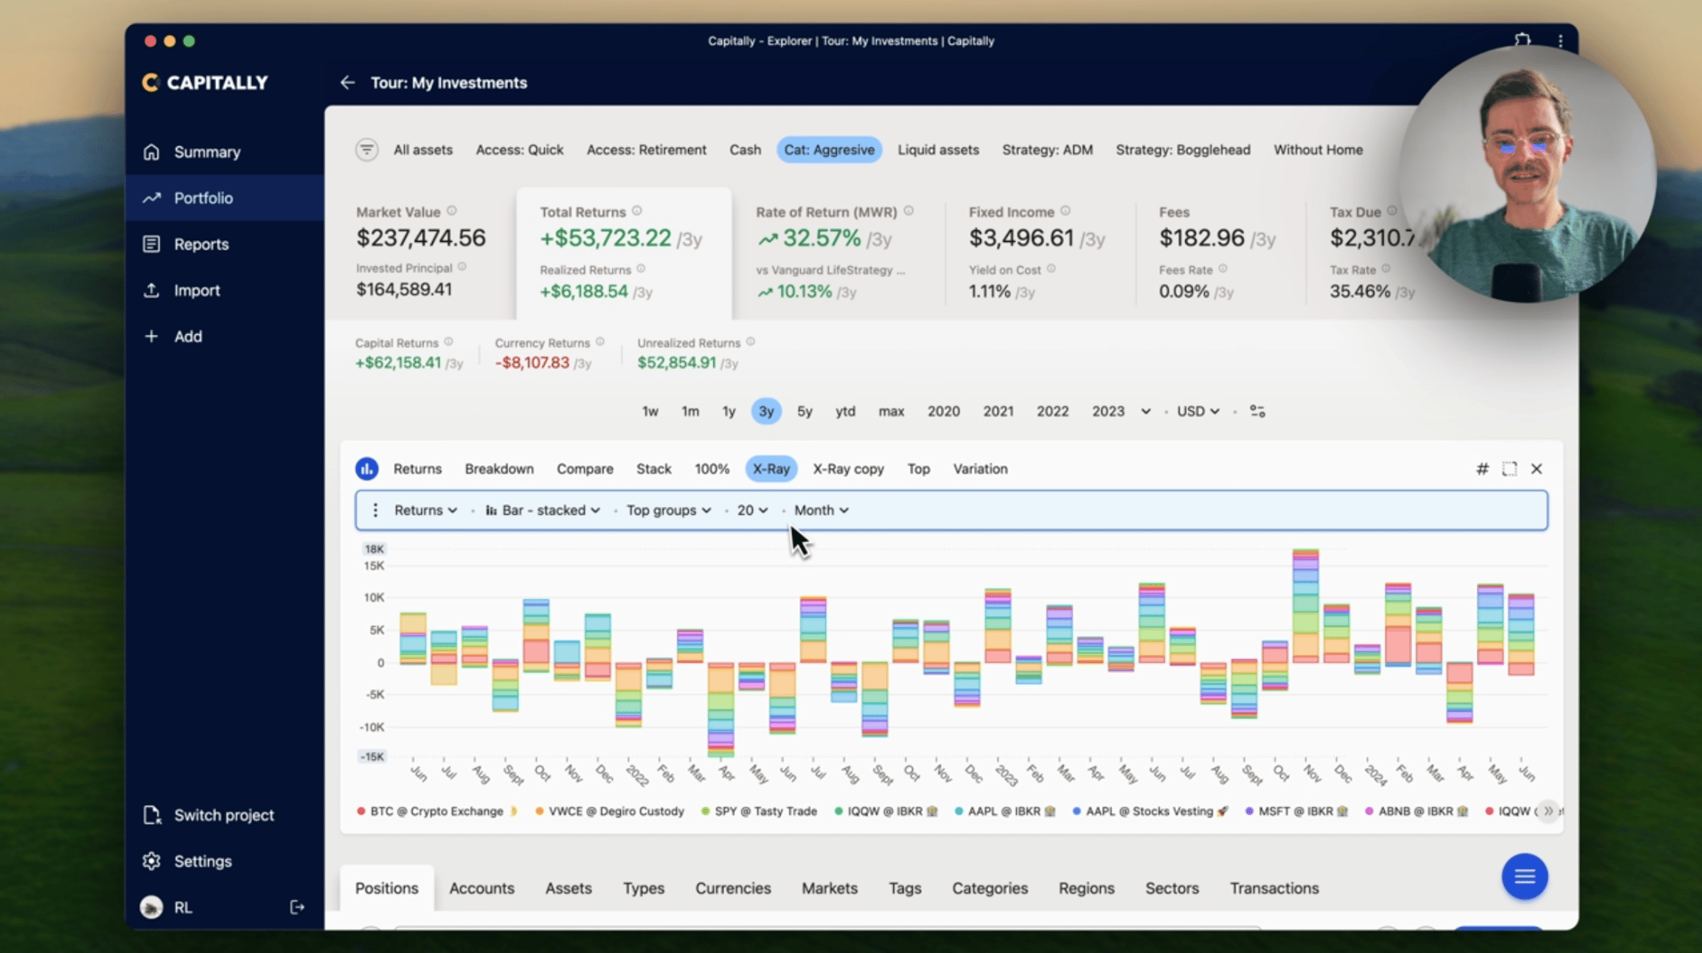The width and height of the screenshot is (1702, 953).
Task: Open the Summary home icon in sidebar
Action: coord(151,152)
